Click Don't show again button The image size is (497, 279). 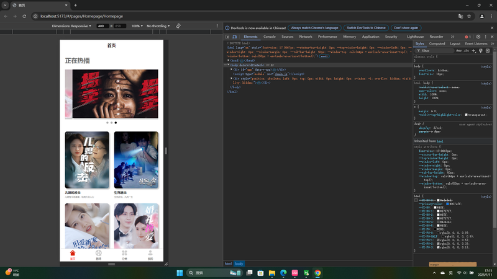coord(406,28)
